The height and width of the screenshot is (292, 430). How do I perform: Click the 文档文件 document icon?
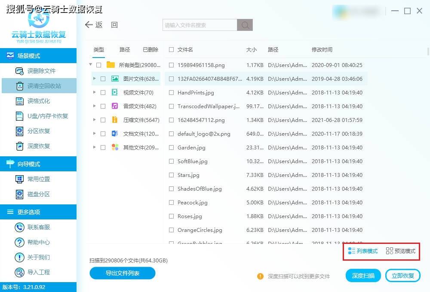coord(115,134)
